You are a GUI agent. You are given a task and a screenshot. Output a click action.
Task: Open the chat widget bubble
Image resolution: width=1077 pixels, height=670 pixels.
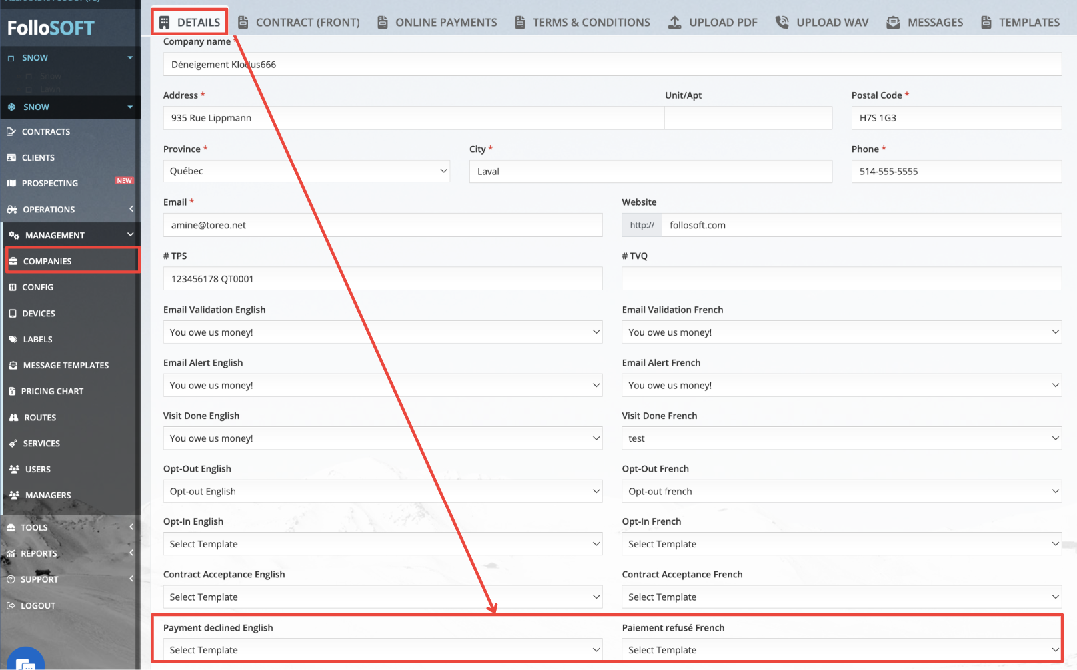click(x=25, y=659)
